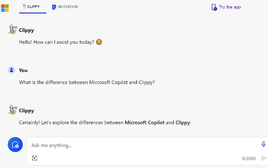
Task: Start a new chat with the blue chat bubble icon
Action: (15, 145)
